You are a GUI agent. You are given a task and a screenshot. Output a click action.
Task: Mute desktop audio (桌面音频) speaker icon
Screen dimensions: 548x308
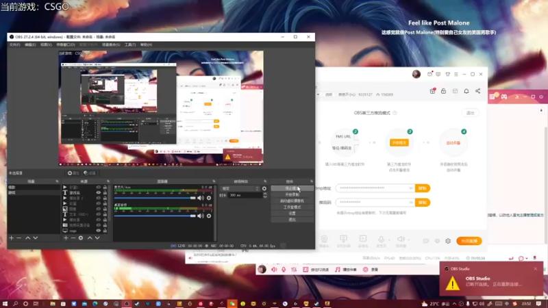tap(200, 216)
